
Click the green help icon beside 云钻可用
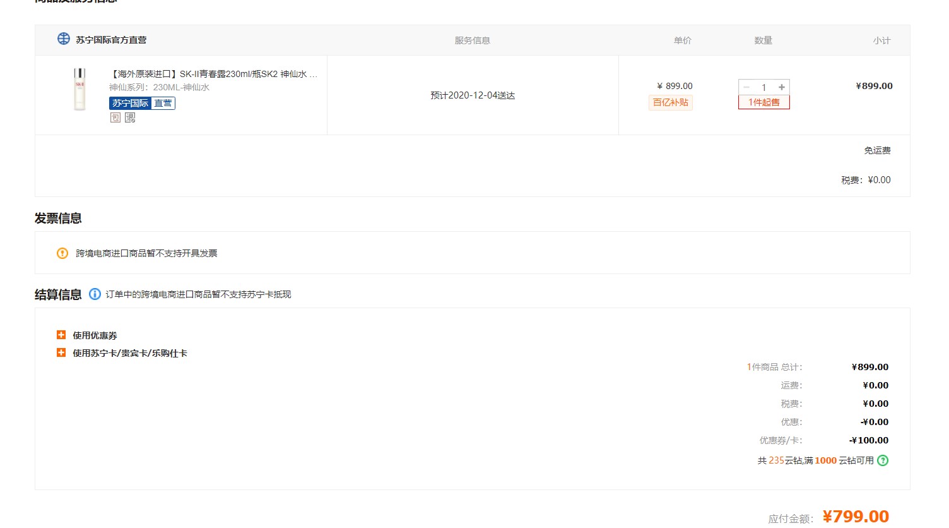(x=883, y=460)
